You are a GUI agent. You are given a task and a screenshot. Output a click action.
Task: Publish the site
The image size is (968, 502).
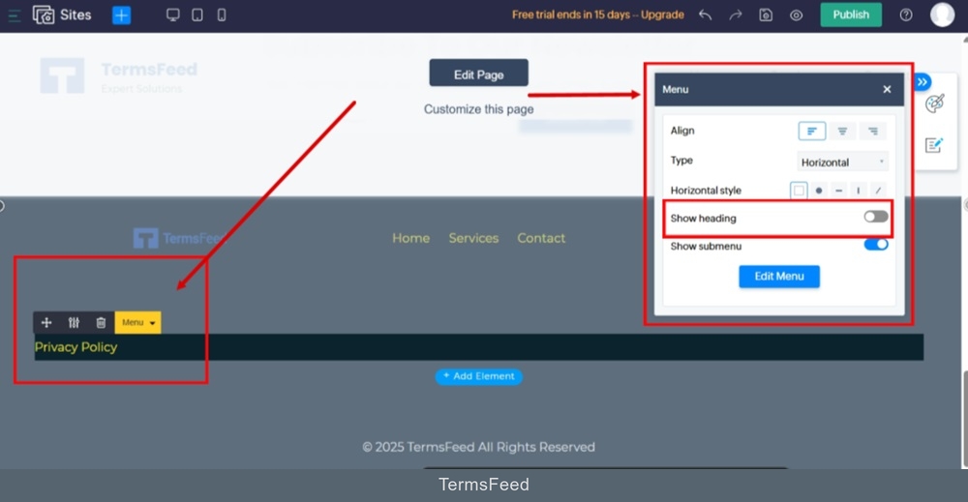851,15
